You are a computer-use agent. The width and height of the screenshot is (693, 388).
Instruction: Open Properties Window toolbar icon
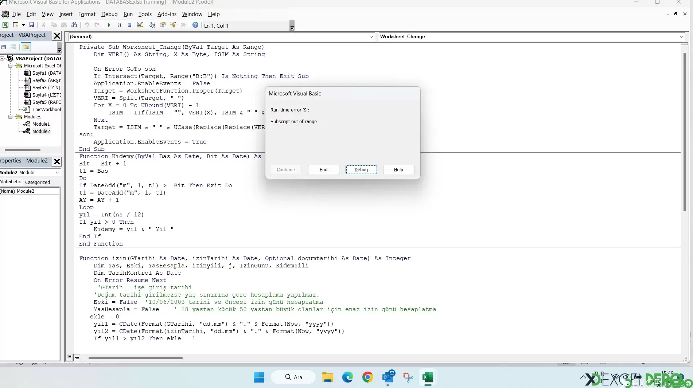(163, 25)
